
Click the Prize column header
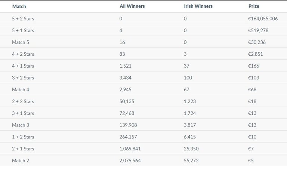pos(254,6)
